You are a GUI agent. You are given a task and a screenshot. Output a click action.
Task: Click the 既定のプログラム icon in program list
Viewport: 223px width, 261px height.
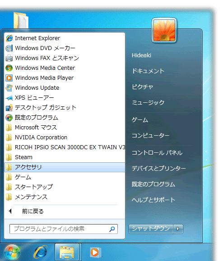point(9,118)
